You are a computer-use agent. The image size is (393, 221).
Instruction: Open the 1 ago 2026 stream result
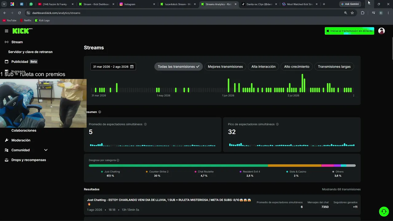(222, 205)
